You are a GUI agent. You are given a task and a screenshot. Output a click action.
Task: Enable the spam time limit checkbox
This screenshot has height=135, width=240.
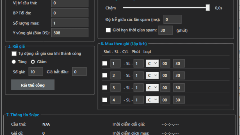[x=108, y=30]
